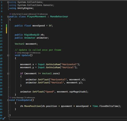Collapse the using directives block

click(x=8, y=2)
